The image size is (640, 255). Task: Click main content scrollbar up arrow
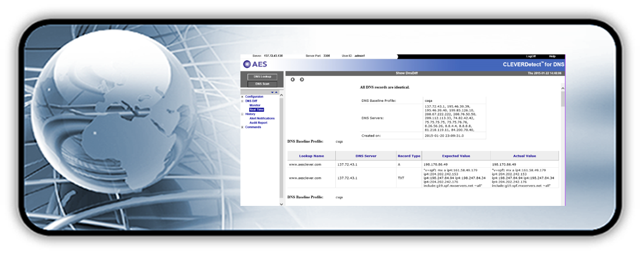coord(563,88)
